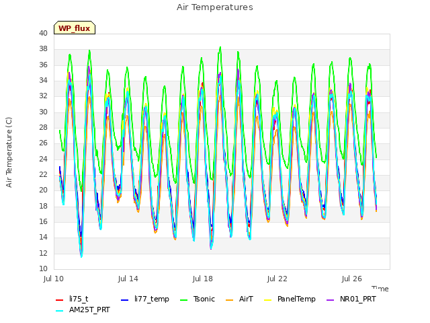The height and width of the screenshot is (323, 430).
Task: Select the NR01_PRT legend label
Action: (358, 299)
